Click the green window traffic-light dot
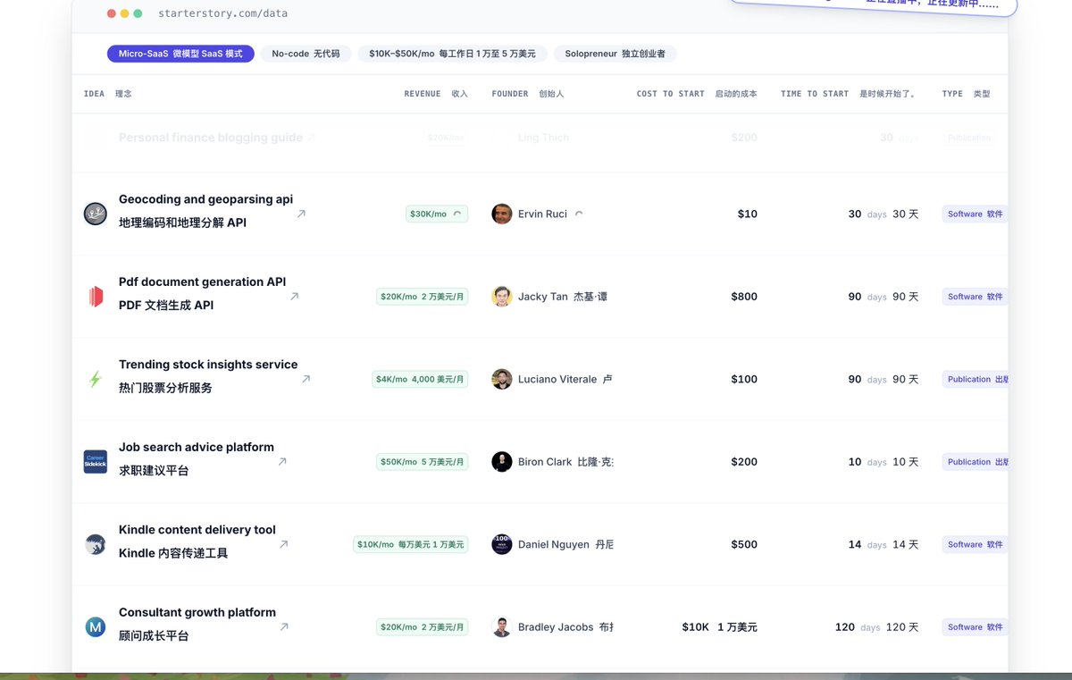This screenshot has height=680, width=1072. click(x=138, y=13)
